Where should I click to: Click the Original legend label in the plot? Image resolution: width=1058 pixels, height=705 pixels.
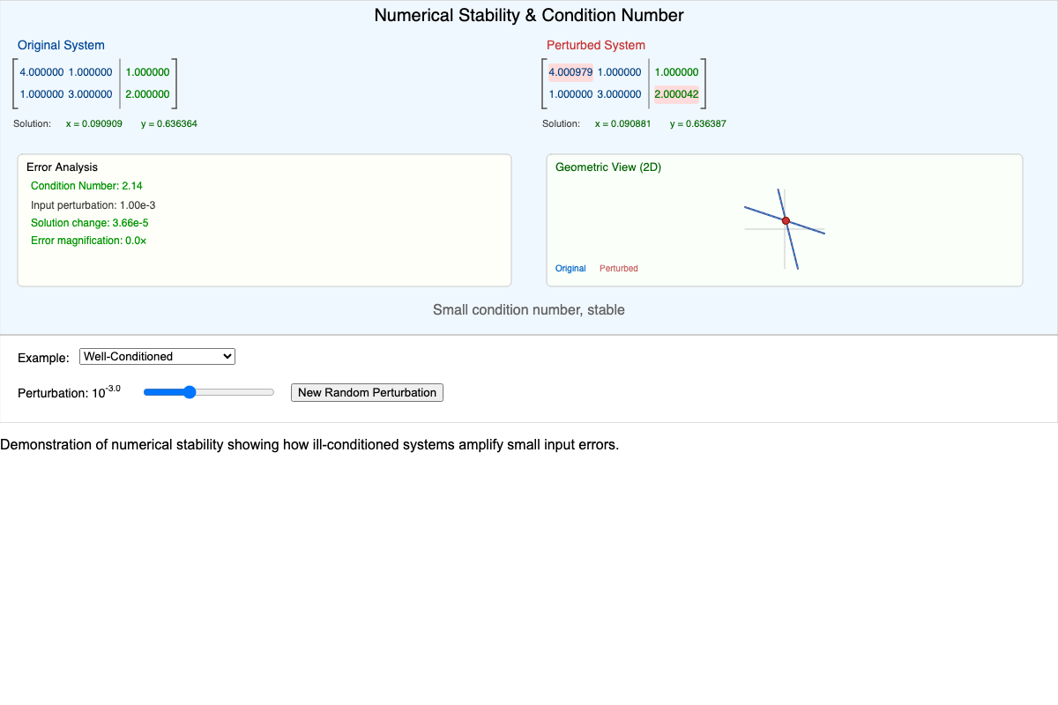point(570,268)
